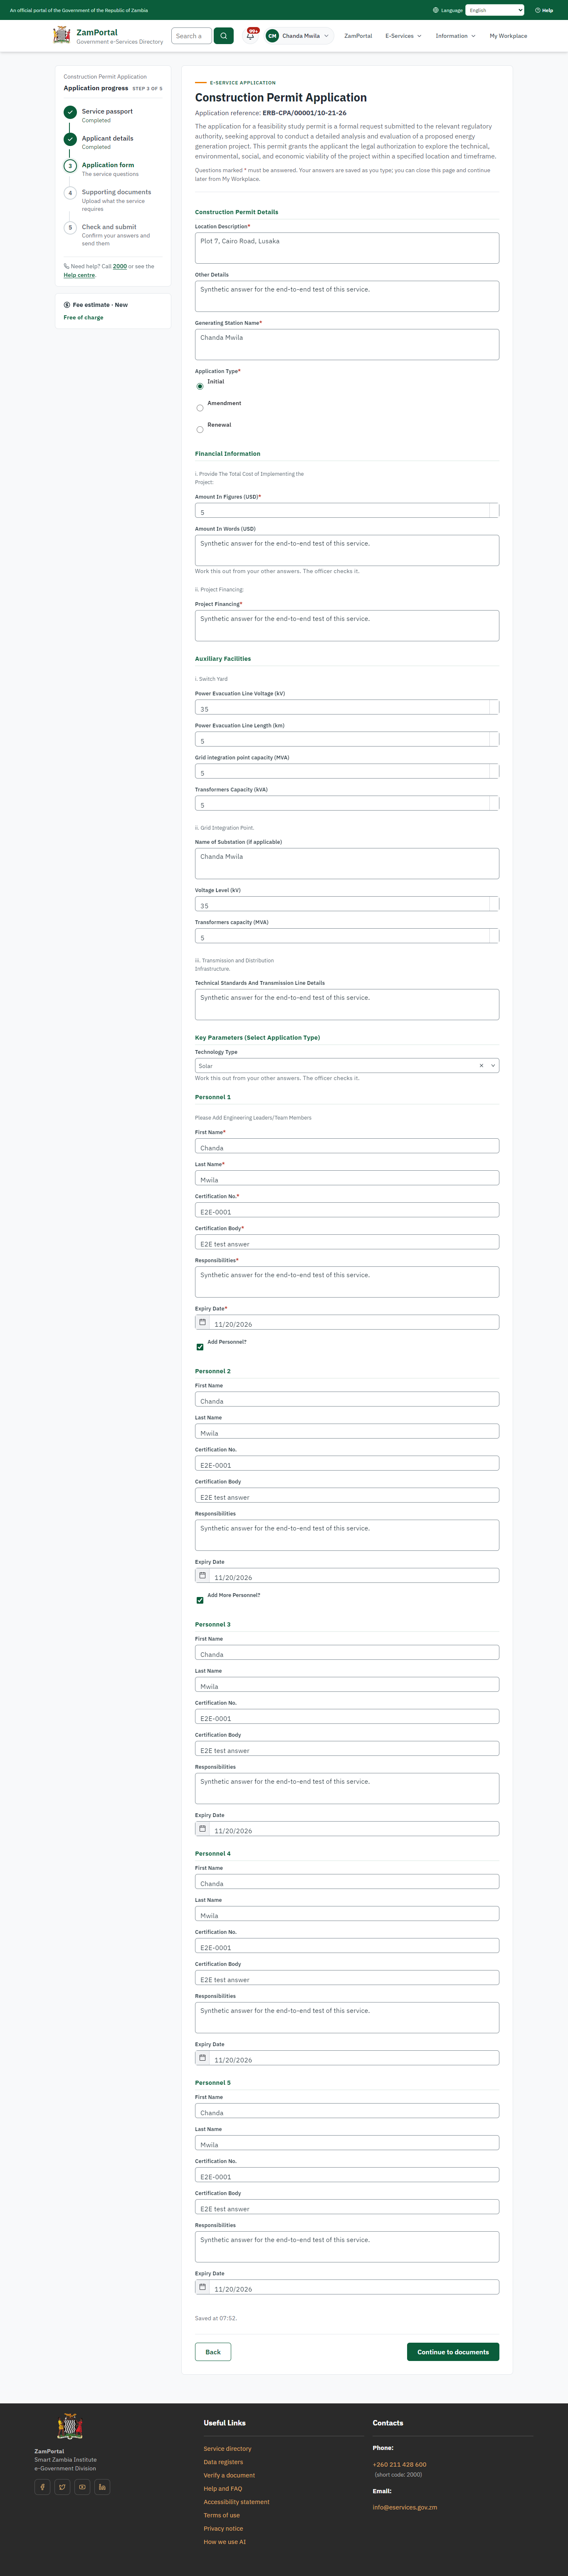
Task: Open calendar icon for Personnel 1 Expiry Date
Action: coord(202,1322)
